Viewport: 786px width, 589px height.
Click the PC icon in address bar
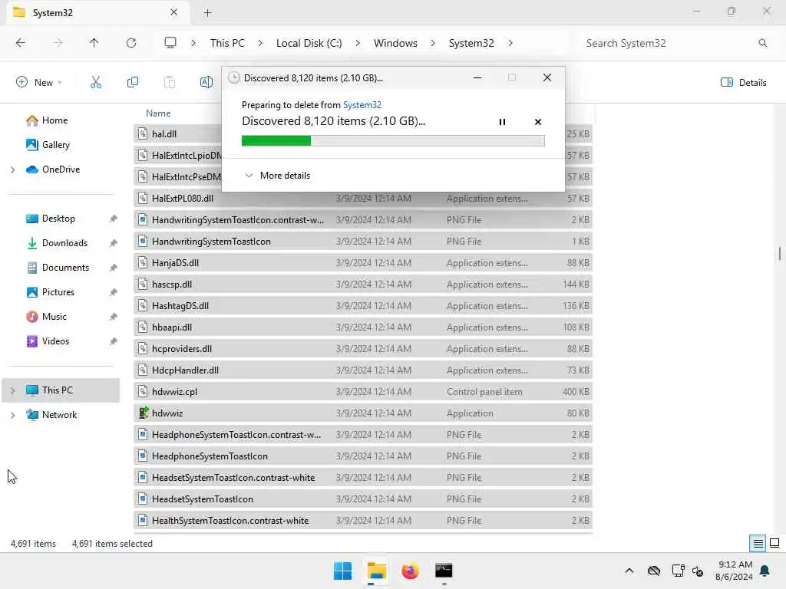coord(170,43)
